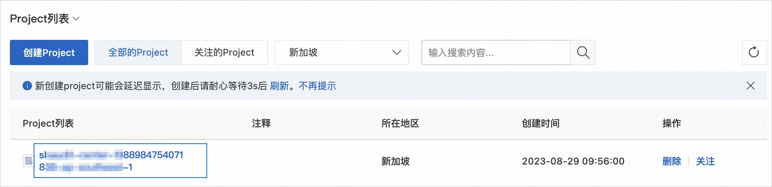Click 关注 to follow the project
772x187 pixels.
click(x=705, y=161)
